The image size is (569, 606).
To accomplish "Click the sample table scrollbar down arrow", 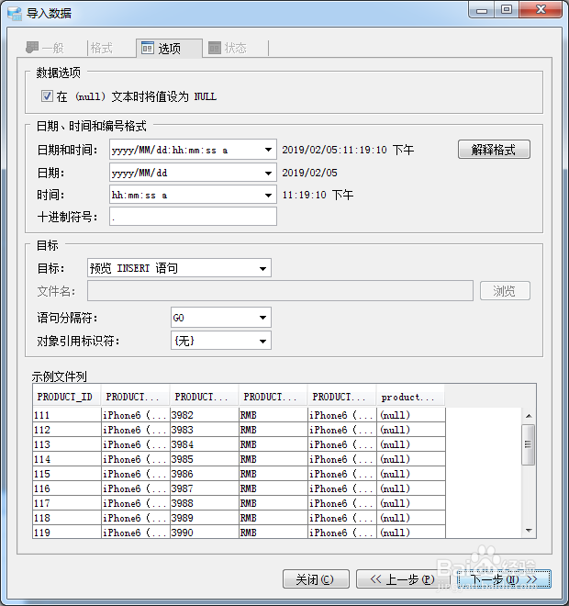I will (529, 531).
